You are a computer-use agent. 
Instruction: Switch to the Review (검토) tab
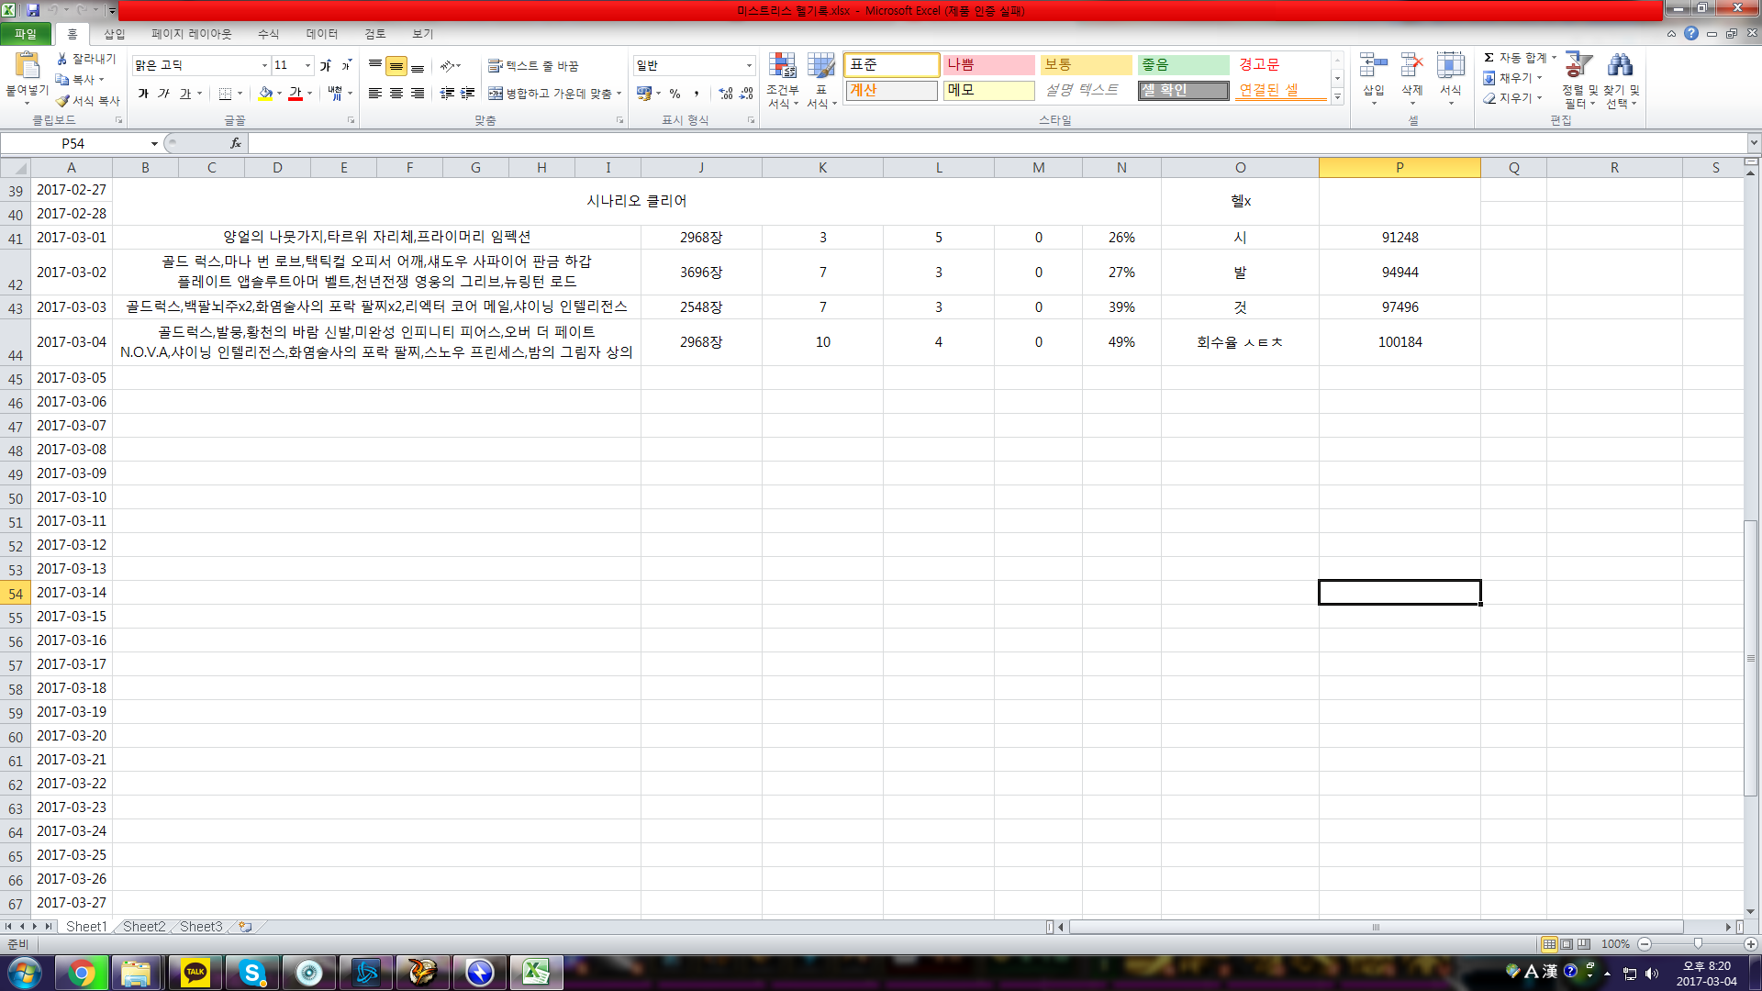[x=375, y=34]
